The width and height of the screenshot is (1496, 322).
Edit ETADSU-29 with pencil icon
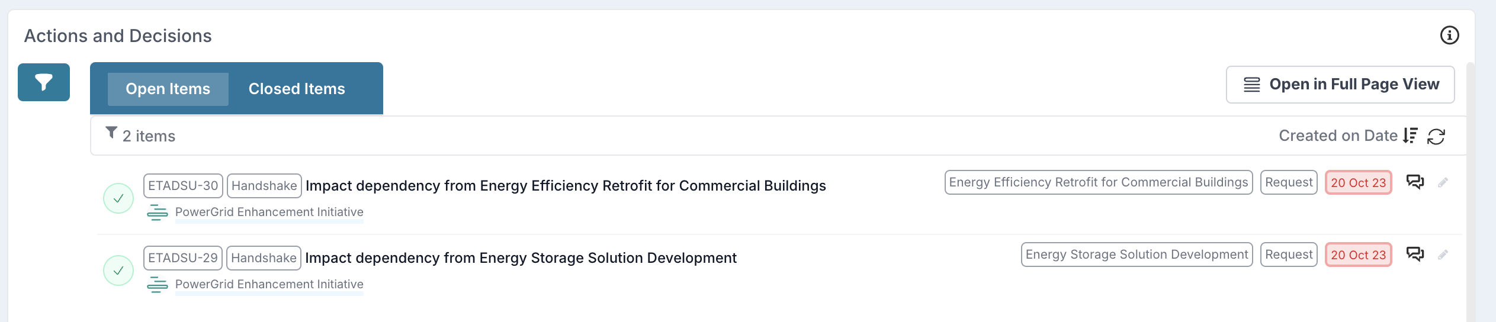point(1443,255)
